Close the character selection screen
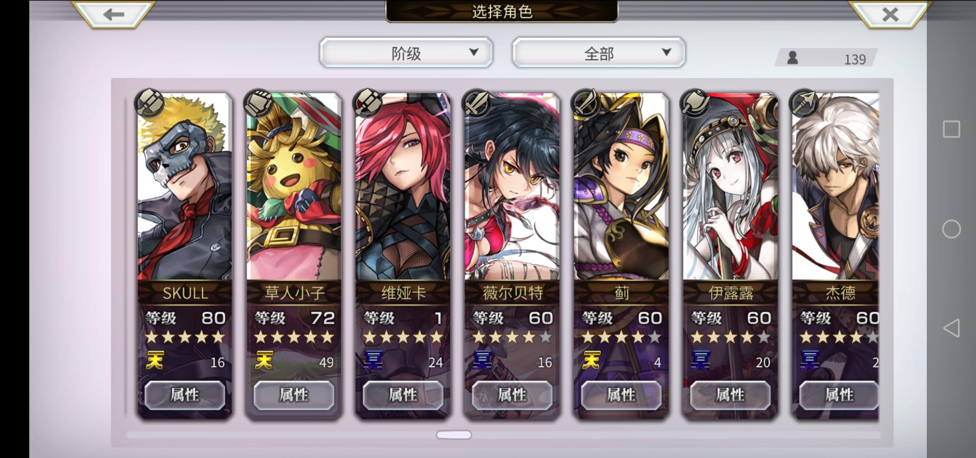Image resolution: width=976 pixels, height=458 pixels. click(890, 15)
